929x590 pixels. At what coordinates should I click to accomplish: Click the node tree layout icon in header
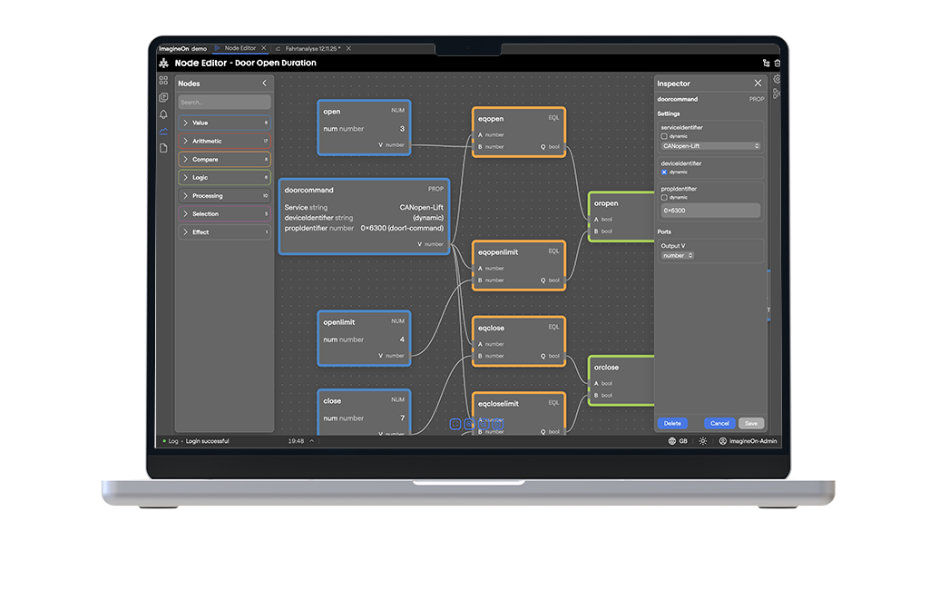point(766,64)
